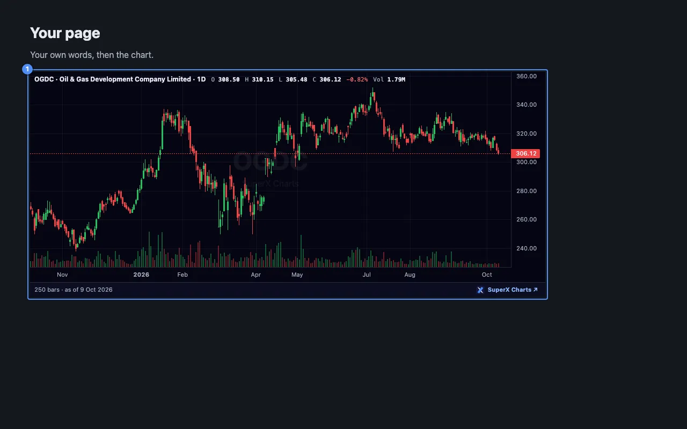Click the 320.00 price axis label

tap(526, 134)
